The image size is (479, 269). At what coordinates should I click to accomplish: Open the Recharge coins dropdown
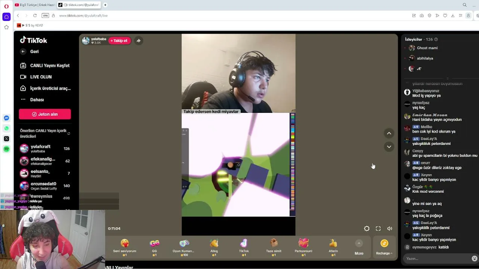pos(384,247)
